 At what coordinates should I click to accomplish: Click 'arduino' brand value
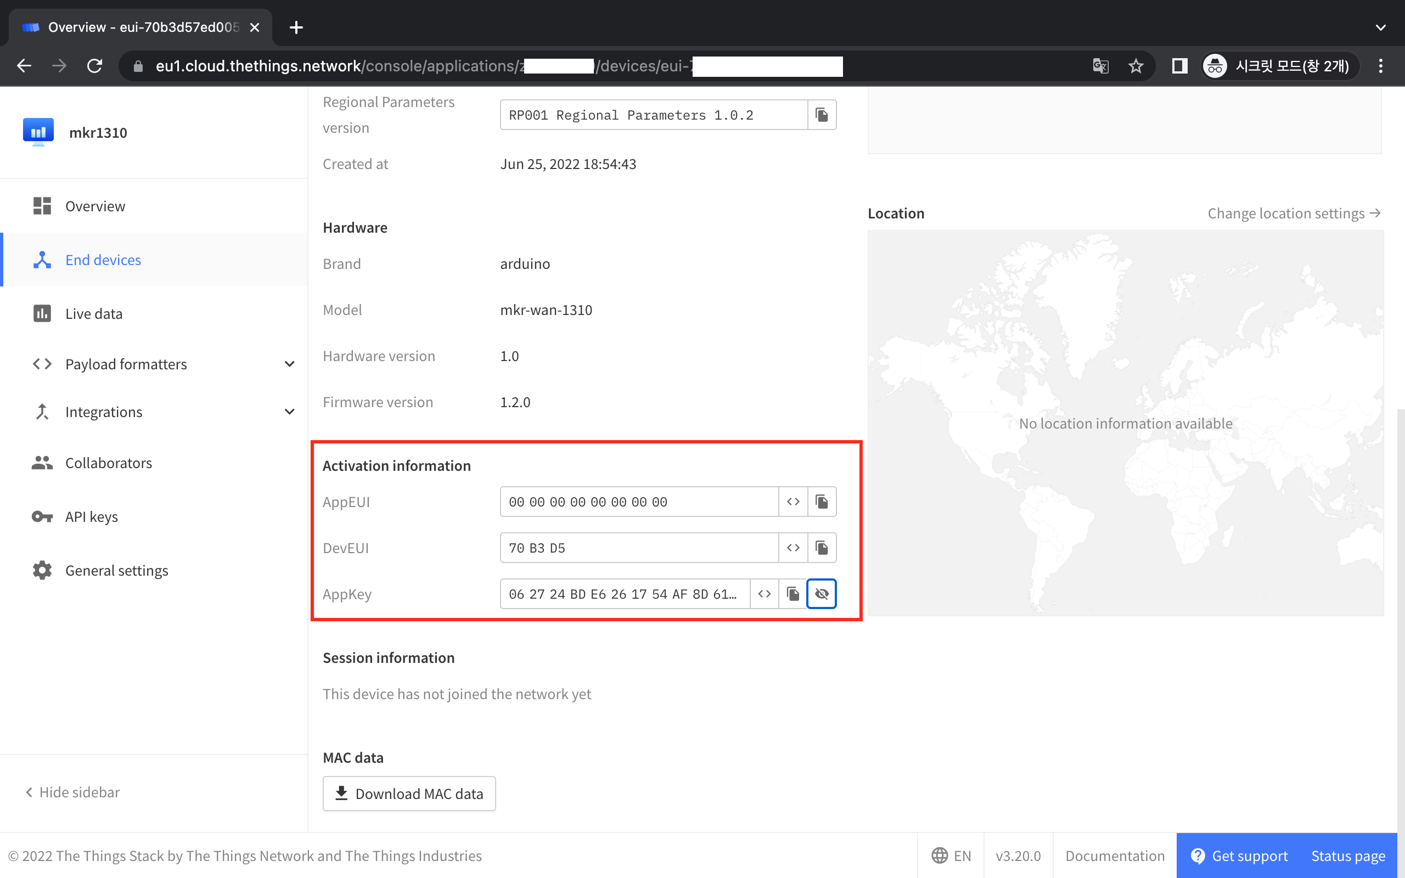[x=525, y=263]
